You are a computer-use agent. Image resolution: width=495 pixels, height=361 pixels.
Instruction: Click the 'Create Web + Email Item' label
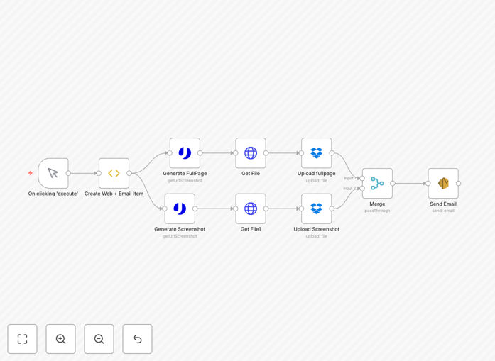point(114,194)
